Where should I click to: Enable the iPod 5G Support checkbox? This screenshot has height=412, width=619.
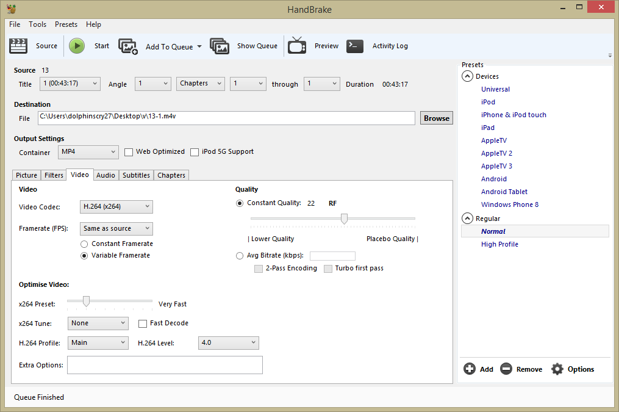point(195,153)
